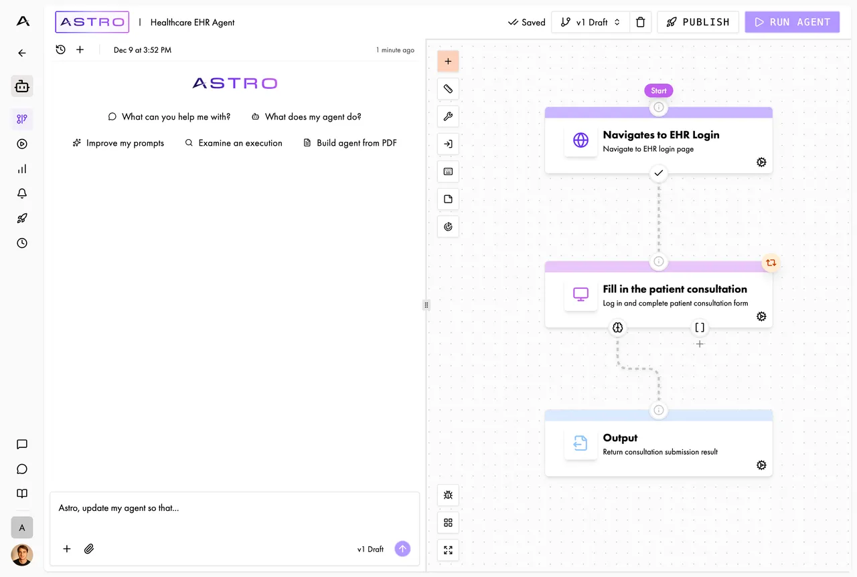Open the robot agents icon in sidebar
This screenshot has width=857, height=577.
22,86
